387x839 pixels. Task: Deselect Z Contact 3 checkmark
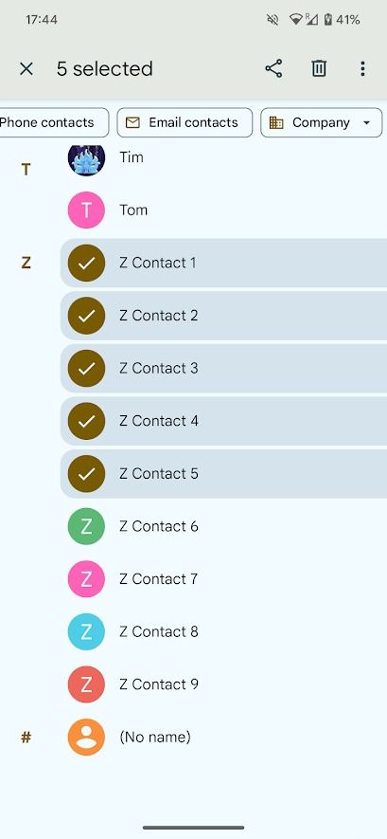(x=86, y=368)
